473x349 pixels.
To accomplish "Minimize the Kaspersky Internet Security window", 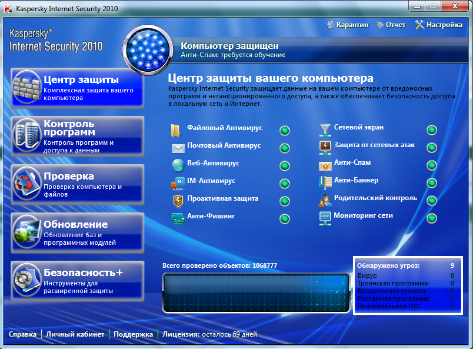I will 417,6.
